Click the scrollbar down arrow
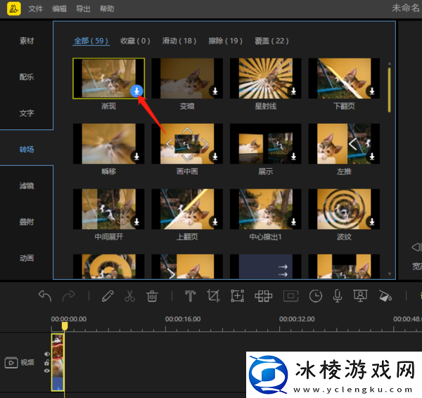Image resolution: width=422 pixels, height=398 pixels. 390,274
